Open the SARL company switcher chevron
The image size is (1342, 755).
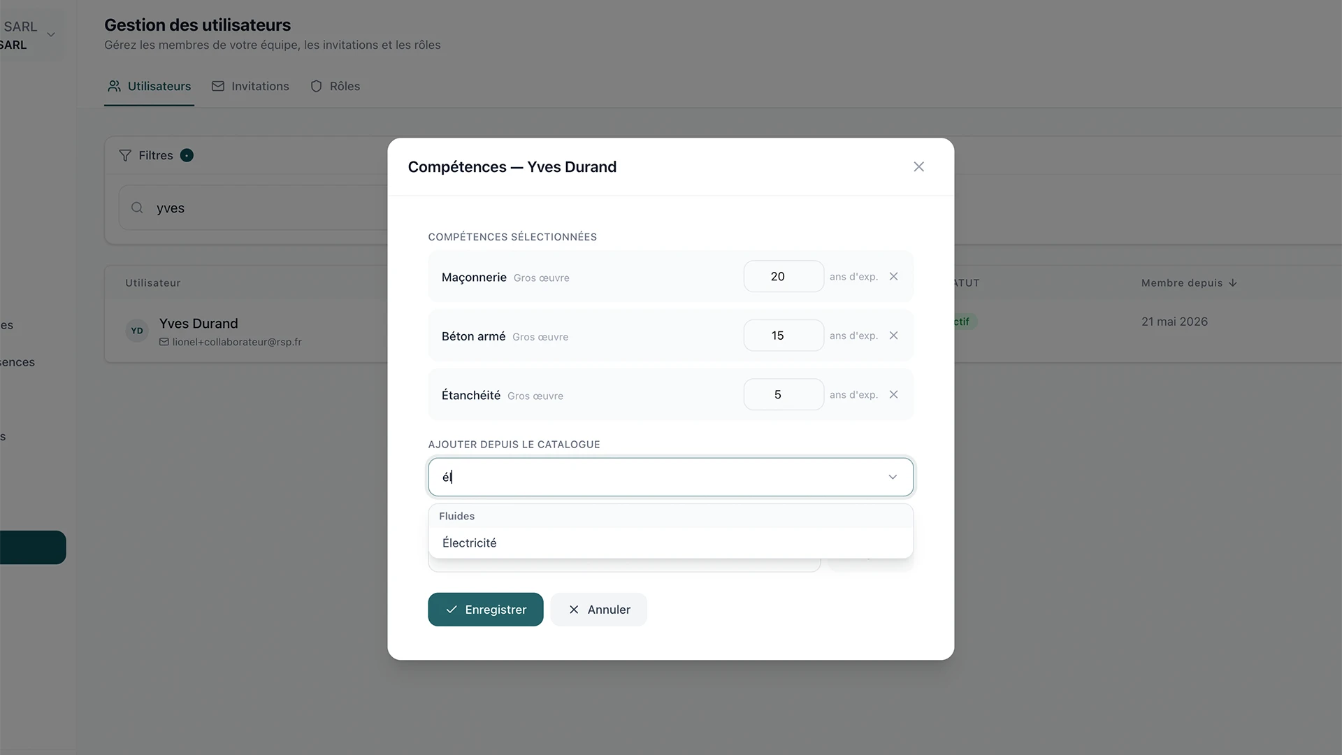[x=51, y=34]
